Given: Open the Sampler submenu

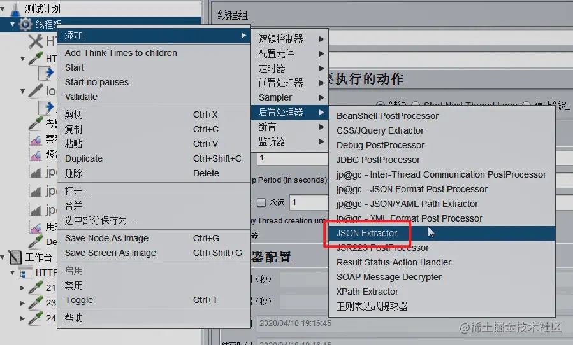Looking at the screenshot, I should (x=290, y=97).
